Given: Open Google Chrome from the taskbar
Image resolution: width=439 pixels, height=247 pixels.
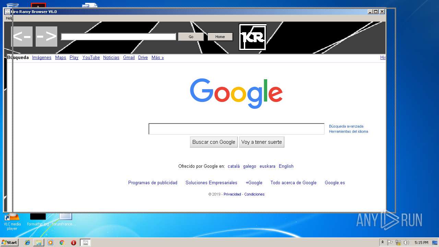Looking at the screenshot, I should coord(62,243).
